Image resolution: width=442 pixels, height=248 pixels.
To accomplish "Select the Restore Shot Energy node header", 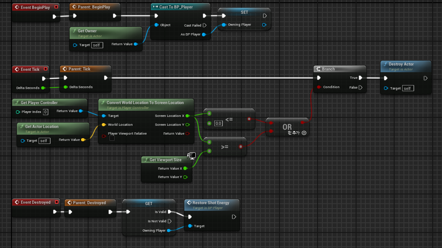I will 212,205.
